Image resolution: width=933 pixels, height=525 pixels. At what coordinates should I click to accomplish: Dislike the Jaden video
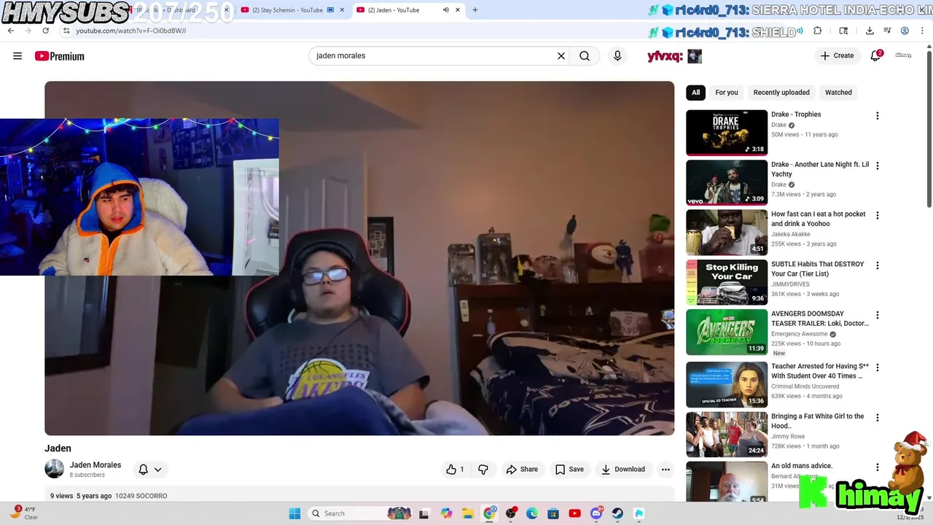click(483, 470)
